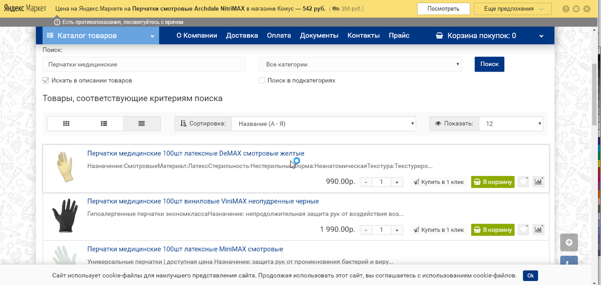Add DeMAX yellow gloves to comparison

pyautogui.click(x=538, y=181)
